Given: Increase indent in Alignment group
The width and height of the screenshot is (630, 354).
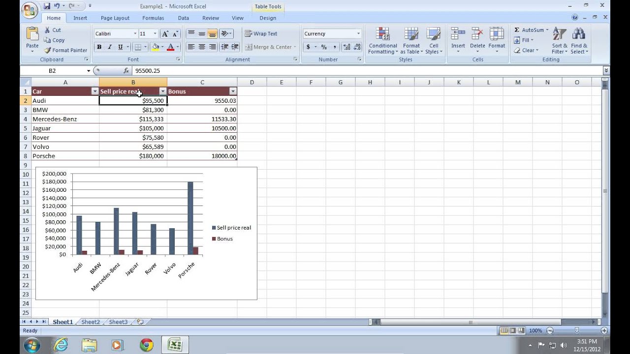Looking at the screenshot, I should click(235, 47).
